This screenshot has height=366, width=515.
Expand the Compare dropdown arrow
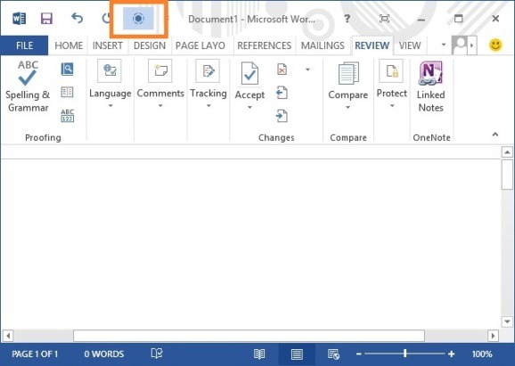tap(347, 108)
